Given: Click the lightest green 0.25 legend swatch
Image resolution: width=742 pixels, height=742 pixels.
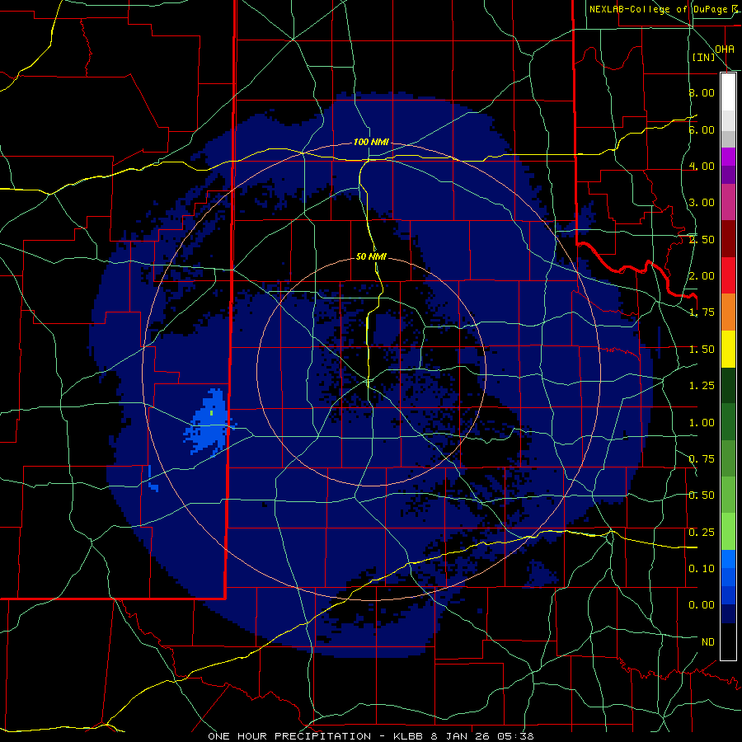Looking at the screenshot, I should pyautogui.click(x=728, y=532).
